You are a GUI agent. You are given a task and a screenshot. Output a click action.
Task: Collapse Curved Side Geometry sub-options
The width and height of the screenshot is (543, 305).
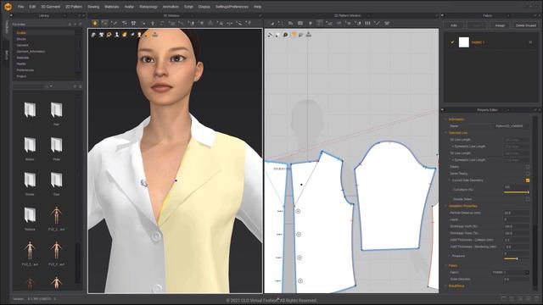450,180
